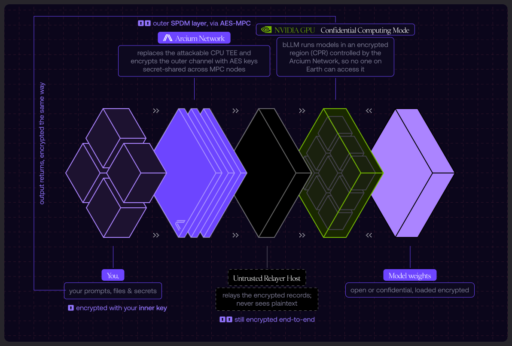Click the Untrusted Relayer Host label
Screen dimensions: 512x346
tap(267, 278)
